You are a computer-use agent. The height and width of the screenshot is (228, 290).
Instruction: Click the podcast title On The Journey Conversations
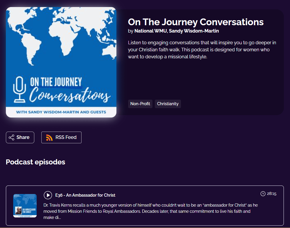[196, 22]
